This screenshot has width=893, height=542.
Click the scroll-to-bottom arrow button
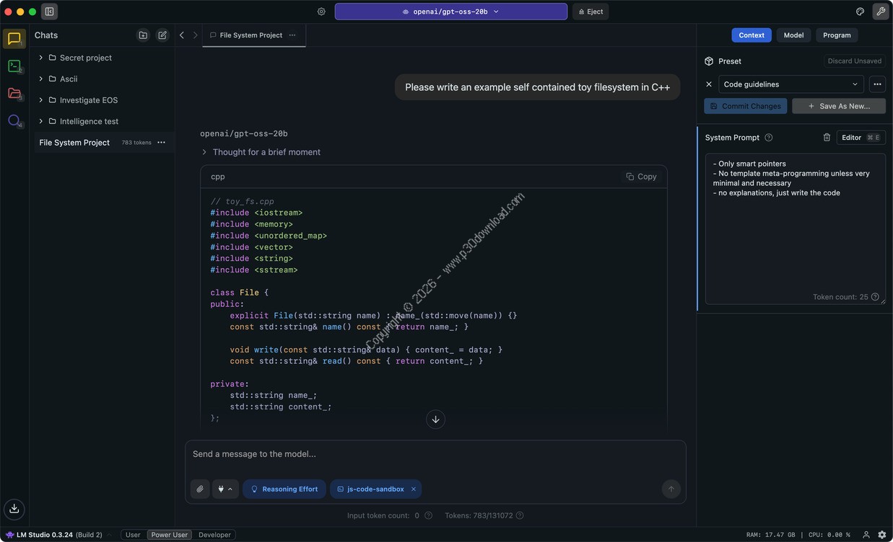[435, 419]
